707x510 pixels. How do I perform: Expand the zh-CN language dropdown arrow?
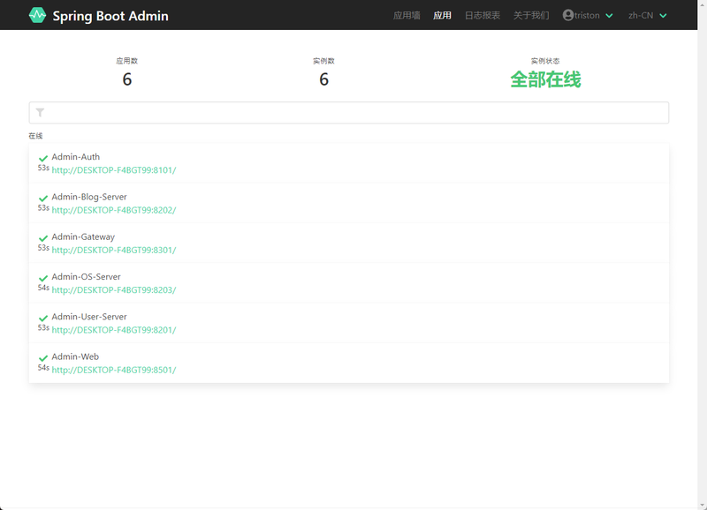click(664, 16)
